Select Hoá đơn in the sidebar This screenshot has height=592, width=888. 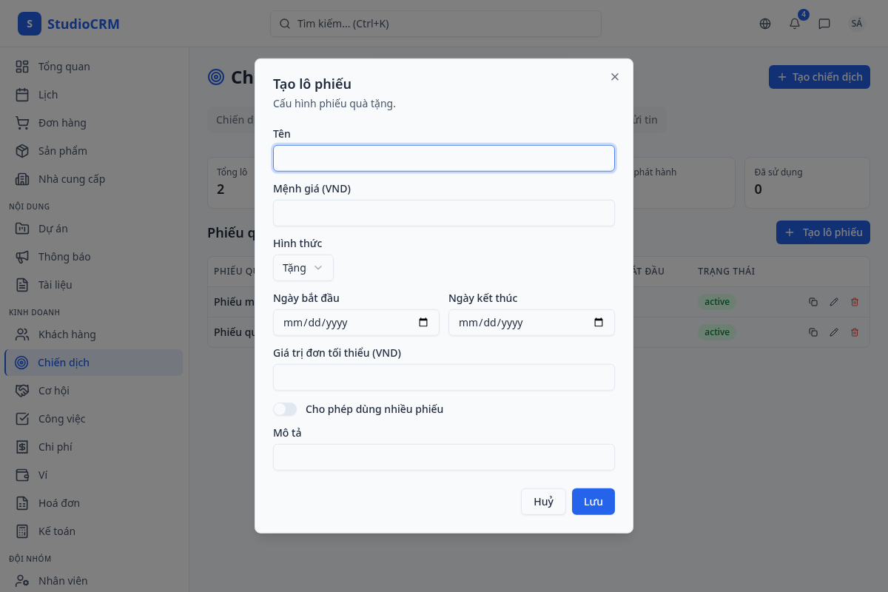(58, 503)
